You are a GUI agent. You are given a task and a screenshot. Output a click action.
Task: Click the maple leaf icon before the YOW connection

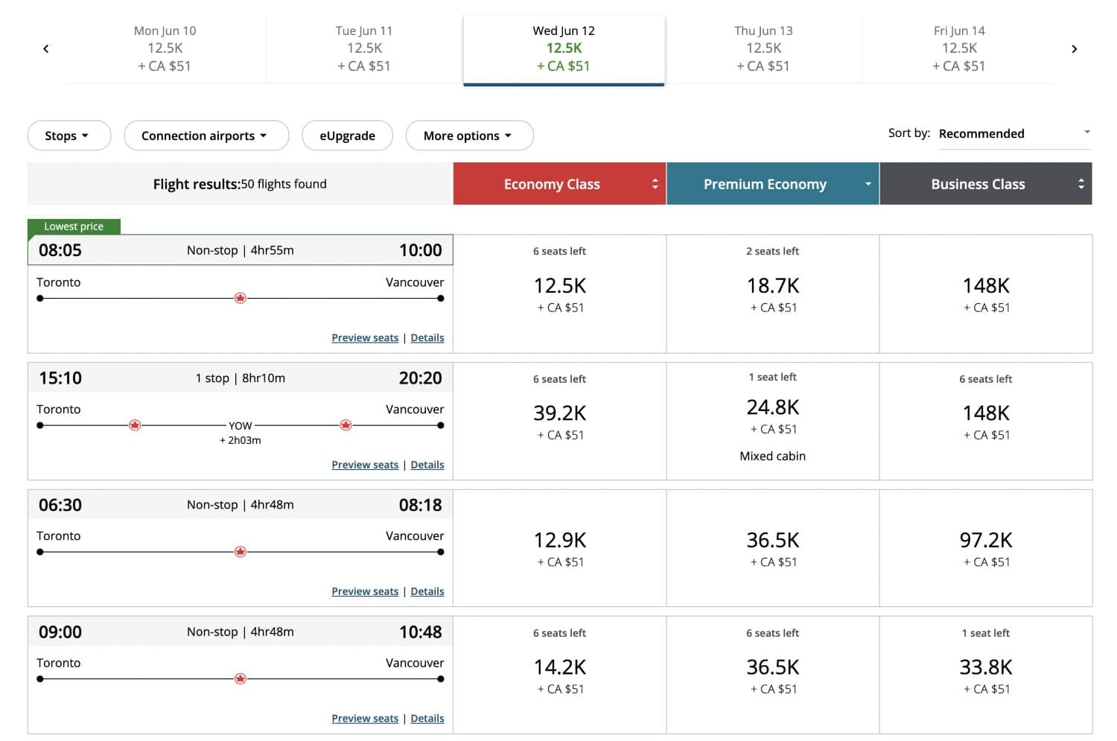point(135,424)
